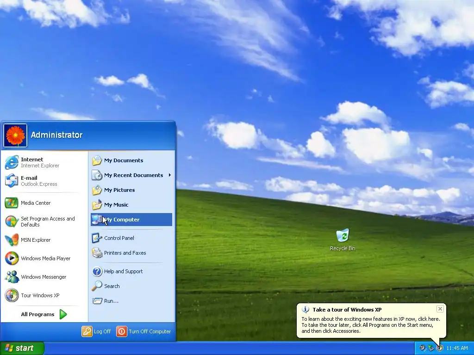
Task: Click the My Music folder icon
Action: point(97,205)
